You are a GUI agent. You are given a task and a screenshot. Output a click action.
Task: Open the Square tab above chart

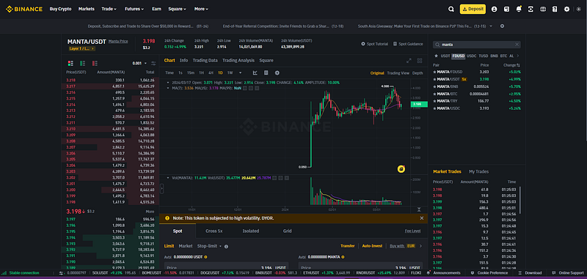click(x=266, y=60)
